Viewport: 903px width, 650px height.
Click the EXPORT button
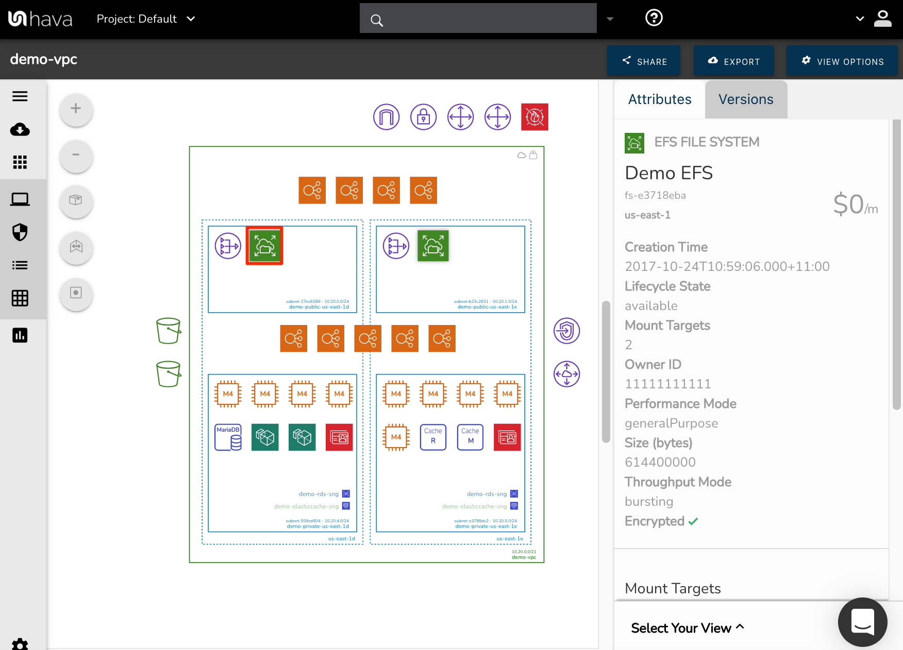click(734, 60)
